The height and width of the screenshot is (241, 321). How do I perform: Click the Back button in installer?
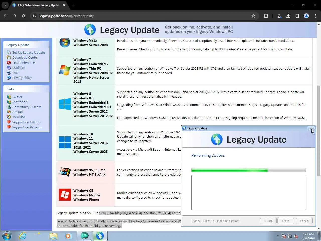pyautogui.click(x=268, y=221)
